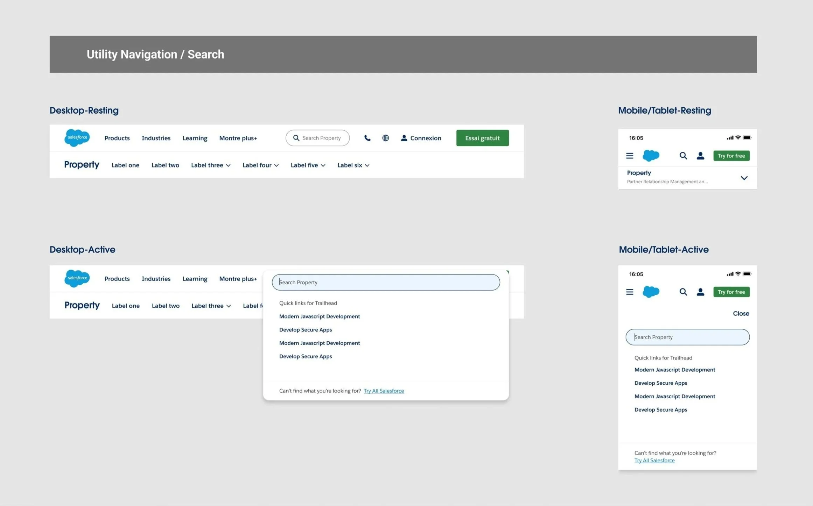Tap search magnifier in Mobile-Active header
The width and height of the screenshot is (813, 506).
coord(683,292)
